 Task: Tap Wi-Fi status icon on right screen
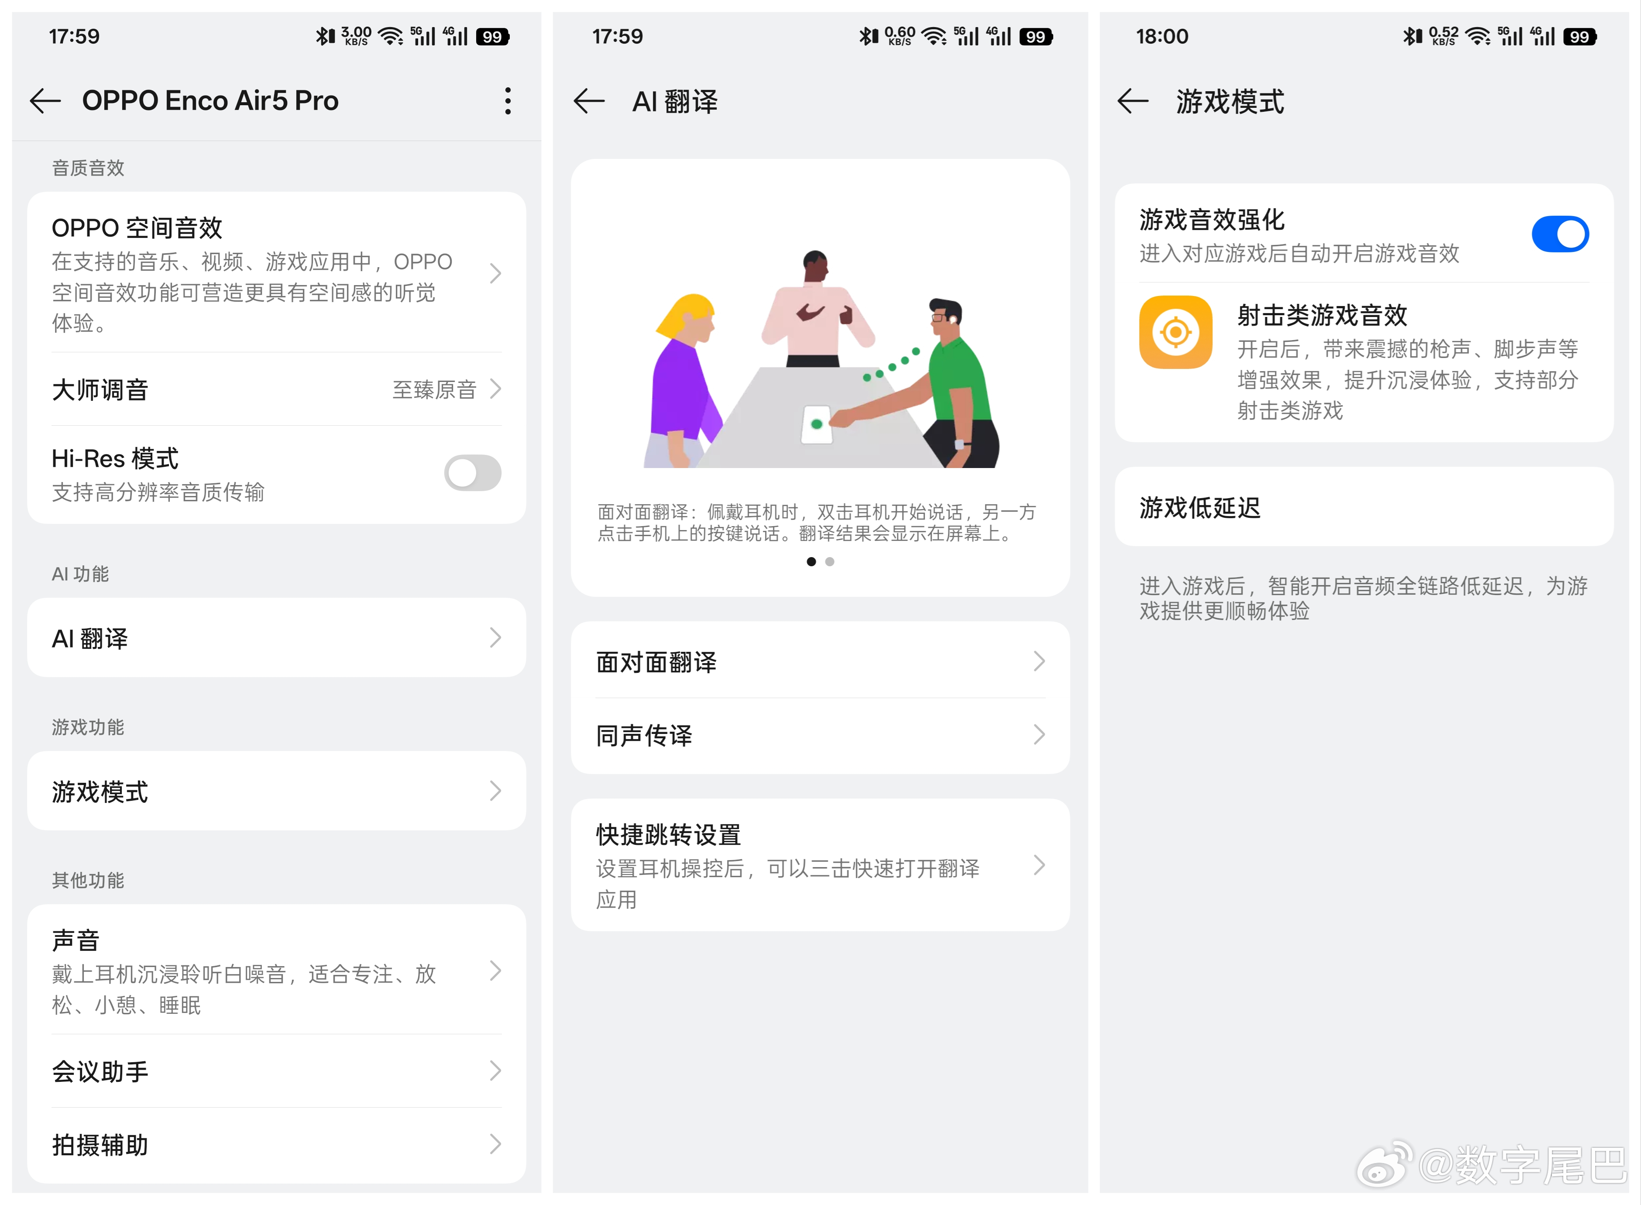[1478, 36]
